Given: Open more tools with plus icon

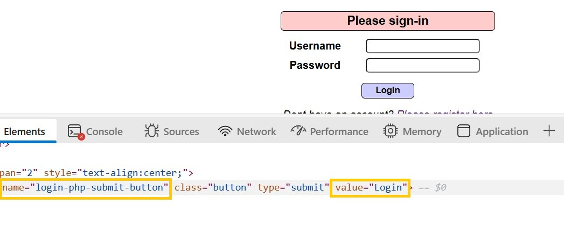Looking at the screenshot, I should 548,131.
